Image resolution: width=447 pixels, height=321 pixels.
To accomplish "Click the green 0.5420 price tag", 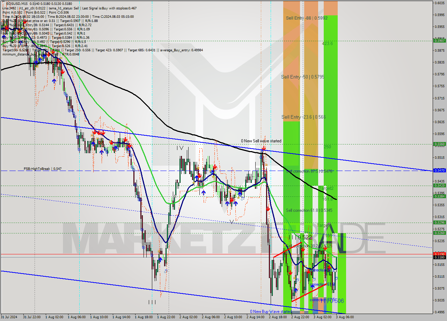I will (439, 185).
